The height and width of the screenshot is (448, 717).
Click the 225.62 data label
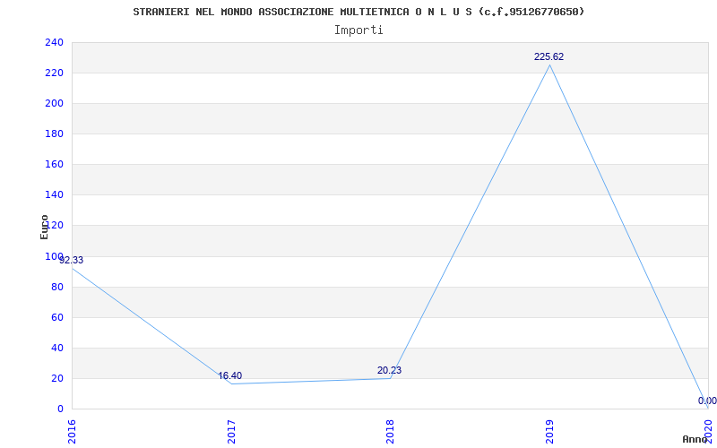coord(549,56)
